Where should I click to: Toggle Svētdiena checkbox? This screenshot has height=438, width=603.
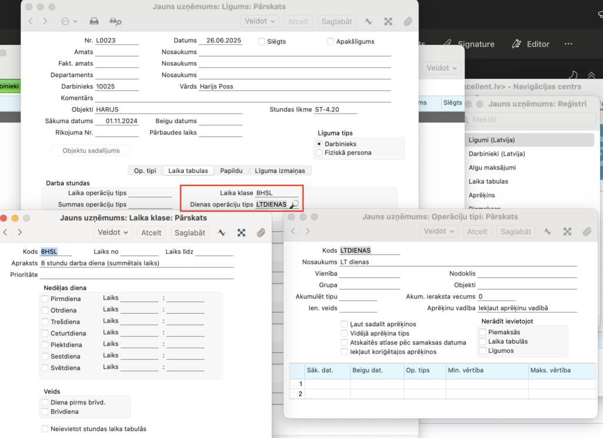[x=45, y=368]
